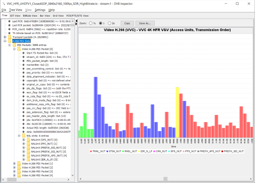Screen dimensions: 255x183
Task: Select the pts: 0x1FDC4 tree entry
Action: coord(41,120)
